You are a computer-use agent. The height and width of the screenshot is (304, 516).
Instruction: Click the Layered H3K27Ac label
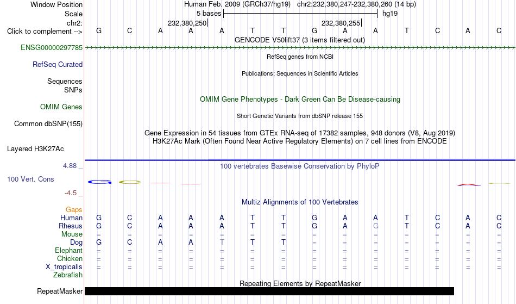pyautogui.click(x=35, y=148)
